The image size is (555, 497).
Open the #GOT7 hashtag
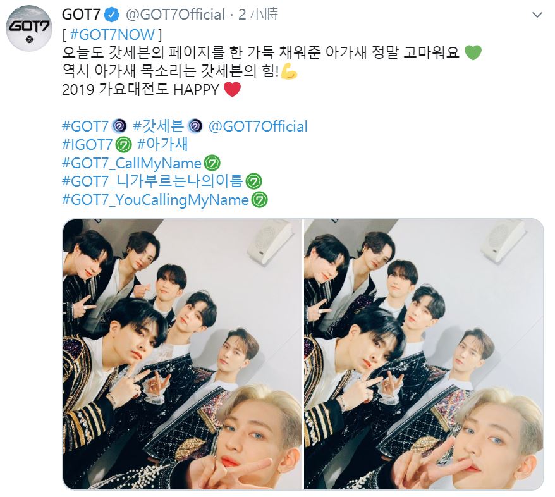tap(85, 126)
